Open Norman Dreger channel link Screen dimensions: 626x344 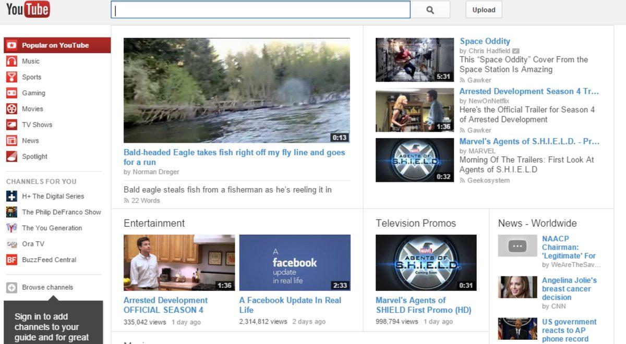click(155, 172)
